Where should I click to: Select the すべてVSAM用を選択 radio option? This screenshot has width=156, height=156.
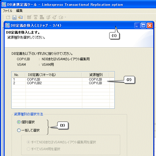pyautogui.click(x=28, y=149)
